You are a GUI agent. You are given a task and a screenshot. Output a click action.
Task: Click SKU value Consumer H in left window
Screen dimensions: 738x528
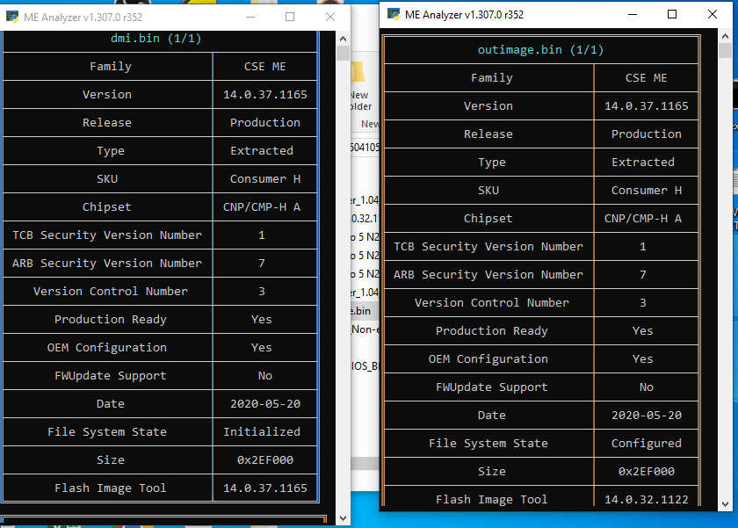pyautogui.click(x=265, y=179)
